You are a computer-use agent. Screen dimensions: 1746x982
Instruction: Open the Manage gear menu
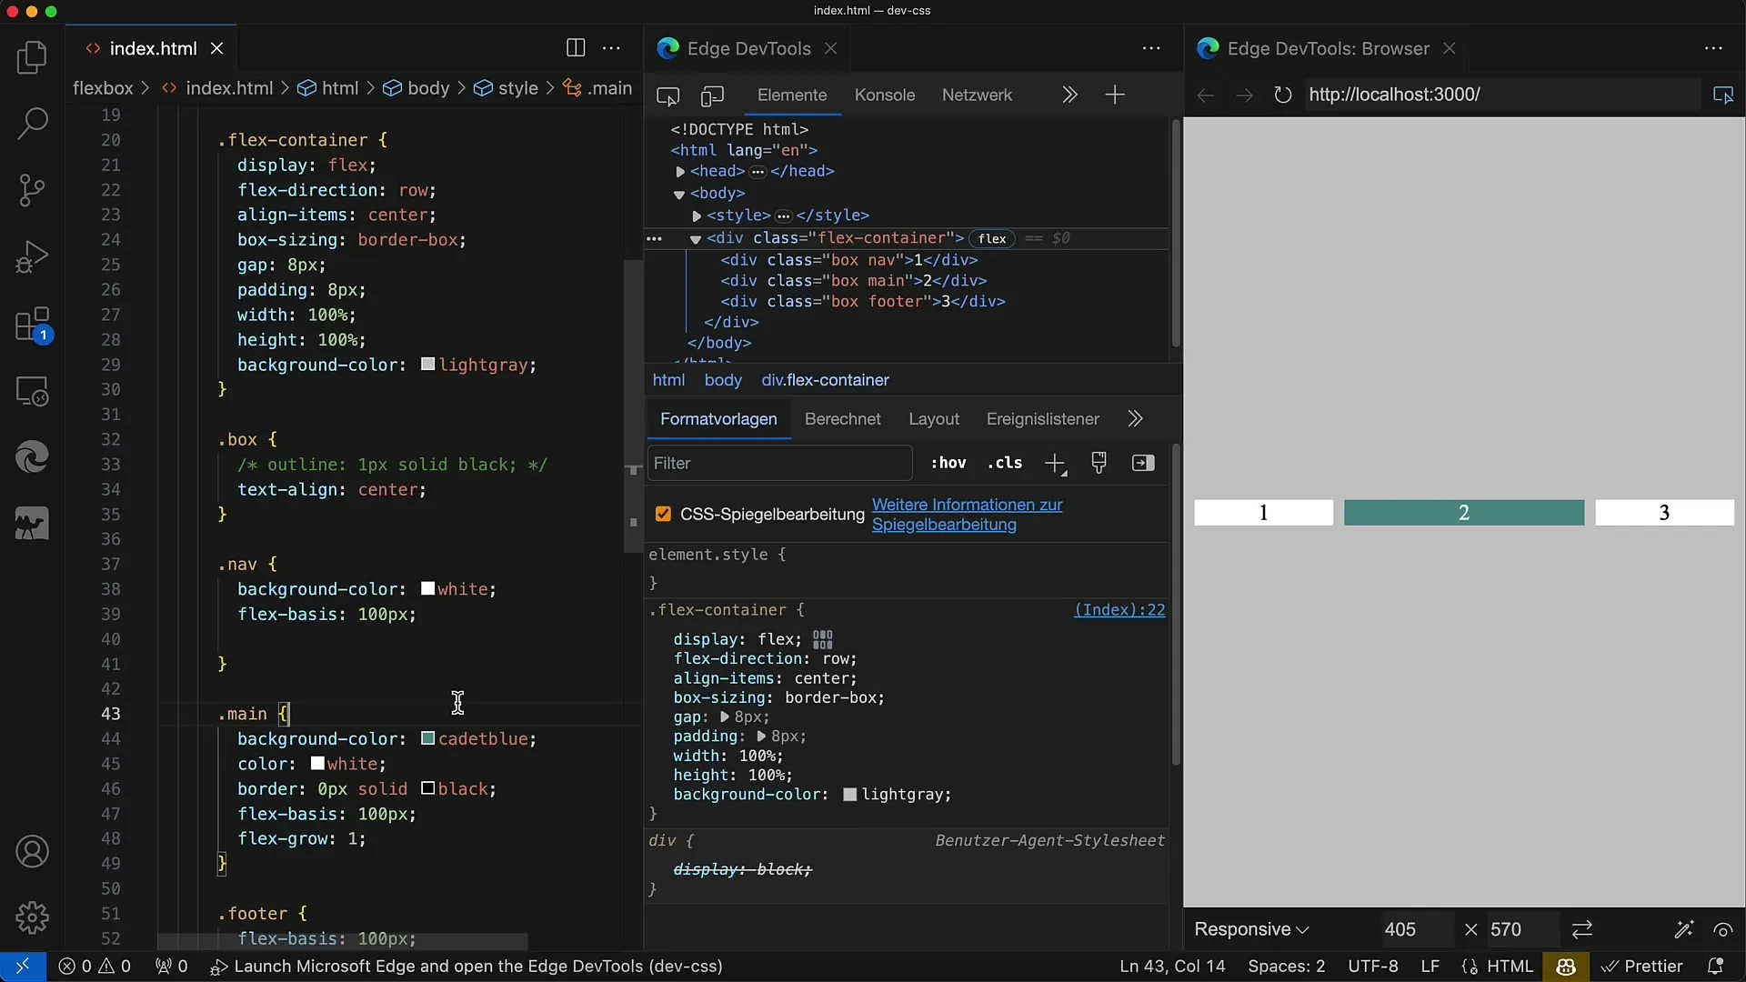[32, 917]
